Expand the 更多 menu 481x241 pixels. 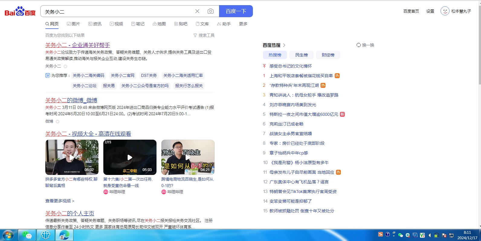tap(243, 24)
